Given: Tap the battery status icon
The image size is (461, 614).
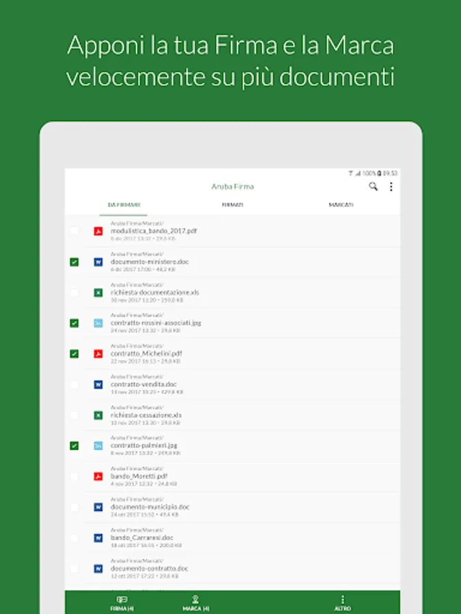Looking at the screenshot, I should point(379,173).
